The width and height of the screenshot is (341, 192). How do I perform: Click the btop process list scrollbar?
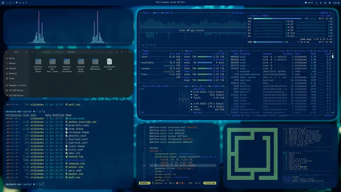pos(332,83)
